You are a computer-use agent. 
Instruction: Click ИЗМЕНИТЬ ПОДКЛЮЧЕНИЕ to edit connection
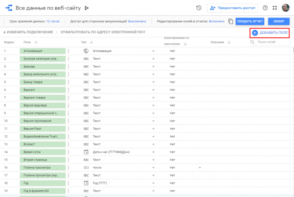(28, 32)
